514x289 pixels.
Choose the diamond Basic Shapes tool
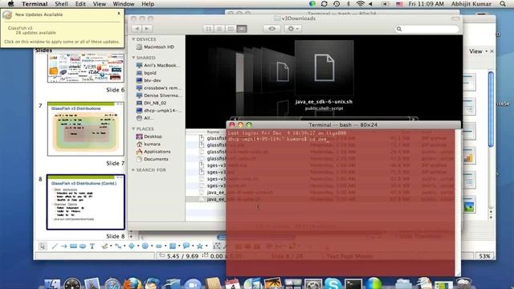tap(131, 246)
